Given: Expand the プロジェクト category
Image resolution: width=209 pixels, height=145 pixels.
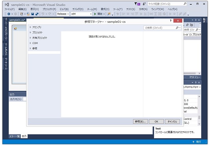Looking at the screenshot, I should tap(30, 33).
